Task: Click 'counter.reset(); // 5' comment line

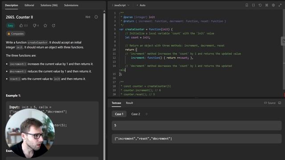Action: point(138,94)
